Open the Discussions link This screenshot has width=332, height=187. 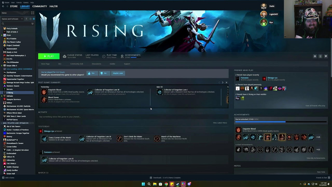point(96,64)
